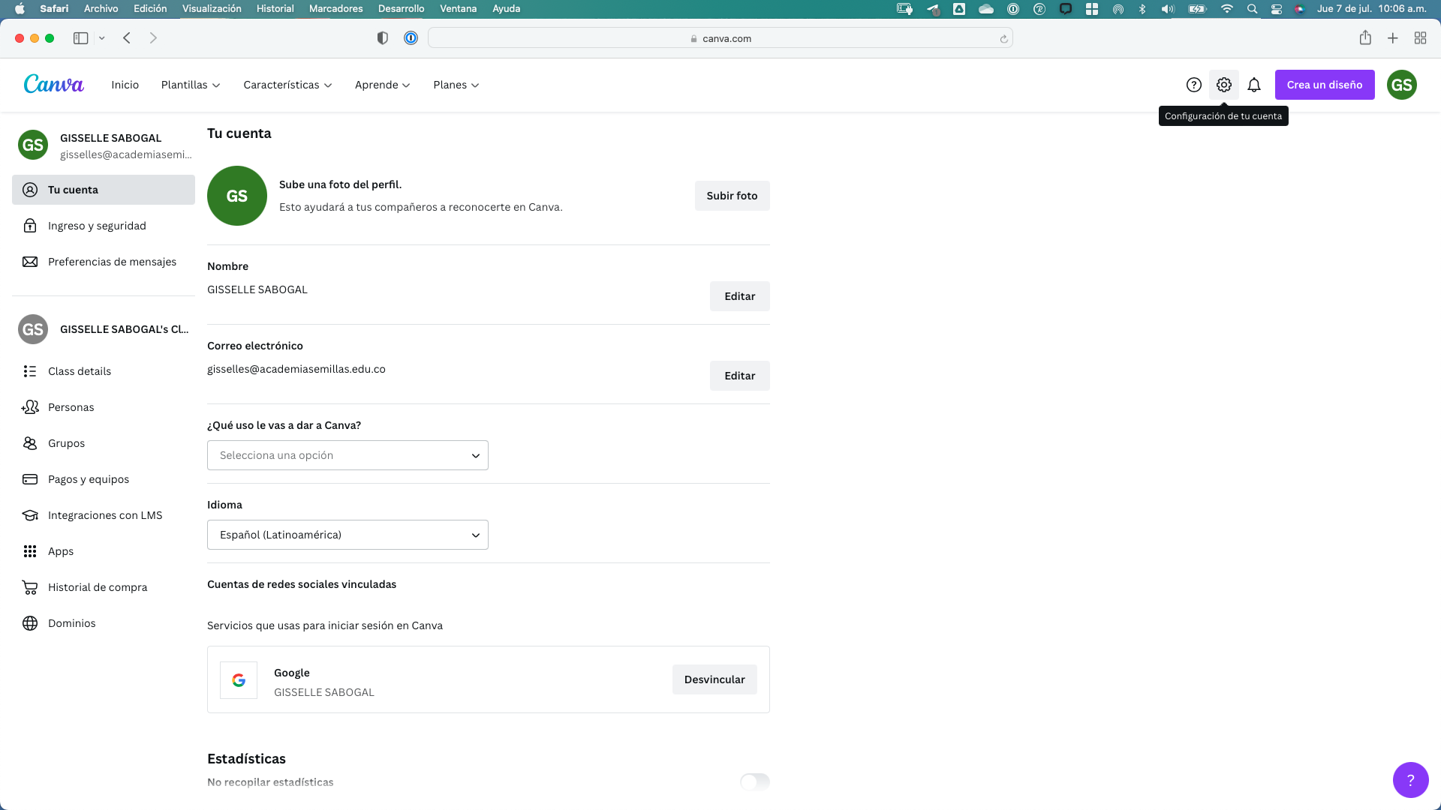Go to Inicio in Canva nav
This screenshot has width=1441, height=810.
tap(125, 85)
